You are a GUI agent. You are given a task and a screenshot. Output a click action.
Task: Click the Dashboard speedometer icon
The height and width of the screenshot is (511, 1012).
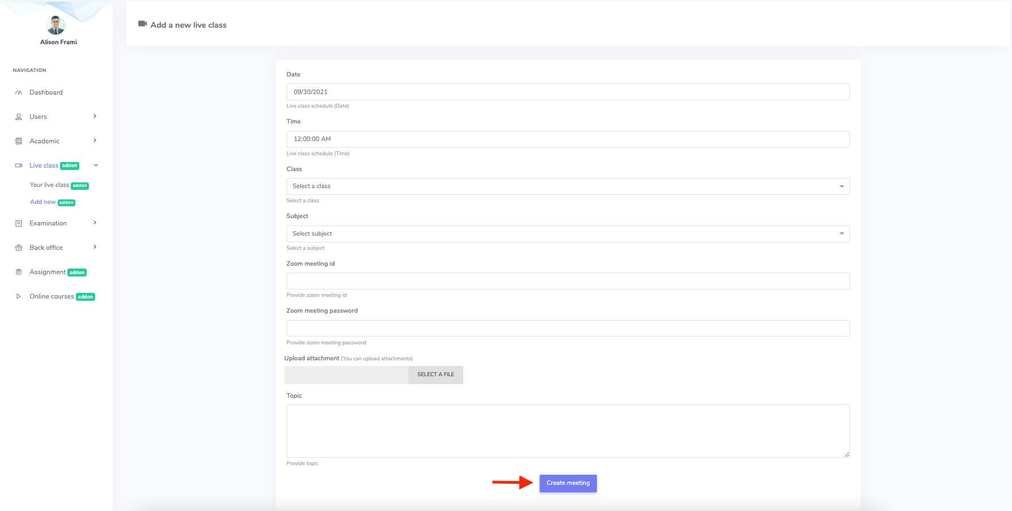(19, 92)
